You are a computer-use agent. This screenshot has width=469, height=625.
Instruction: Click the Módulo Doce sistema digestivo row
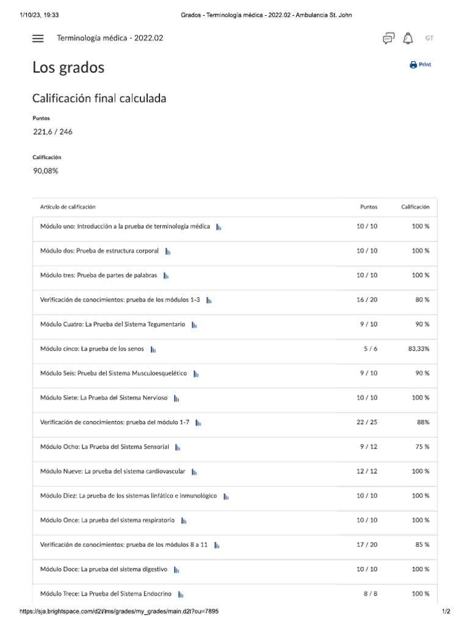(x=104, y=569)
